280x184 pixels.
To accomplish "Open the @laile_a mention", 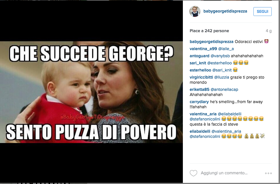I will [226, 49].
